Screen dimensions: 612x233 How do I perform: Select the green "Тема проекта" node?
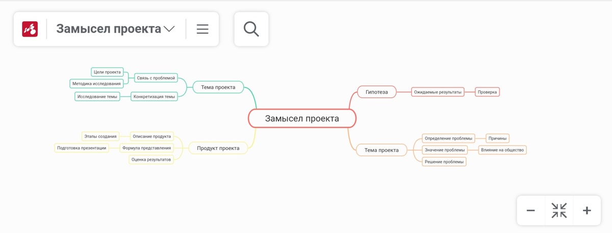pos(218,88)
